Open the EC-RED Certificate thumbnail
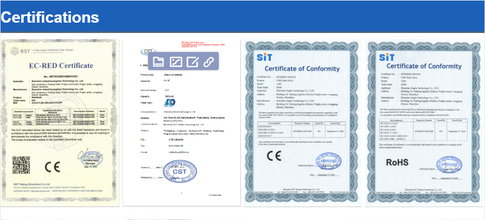This screenshot has height=220, width=485. (x=60, y=123)
